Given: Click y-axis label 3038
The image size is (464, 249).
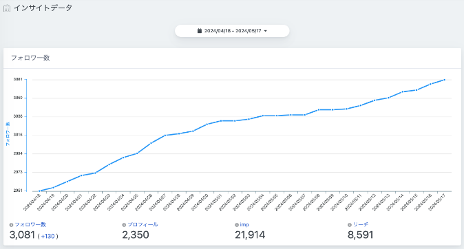Looking at the screenshot, I should [x=18, y=116].
